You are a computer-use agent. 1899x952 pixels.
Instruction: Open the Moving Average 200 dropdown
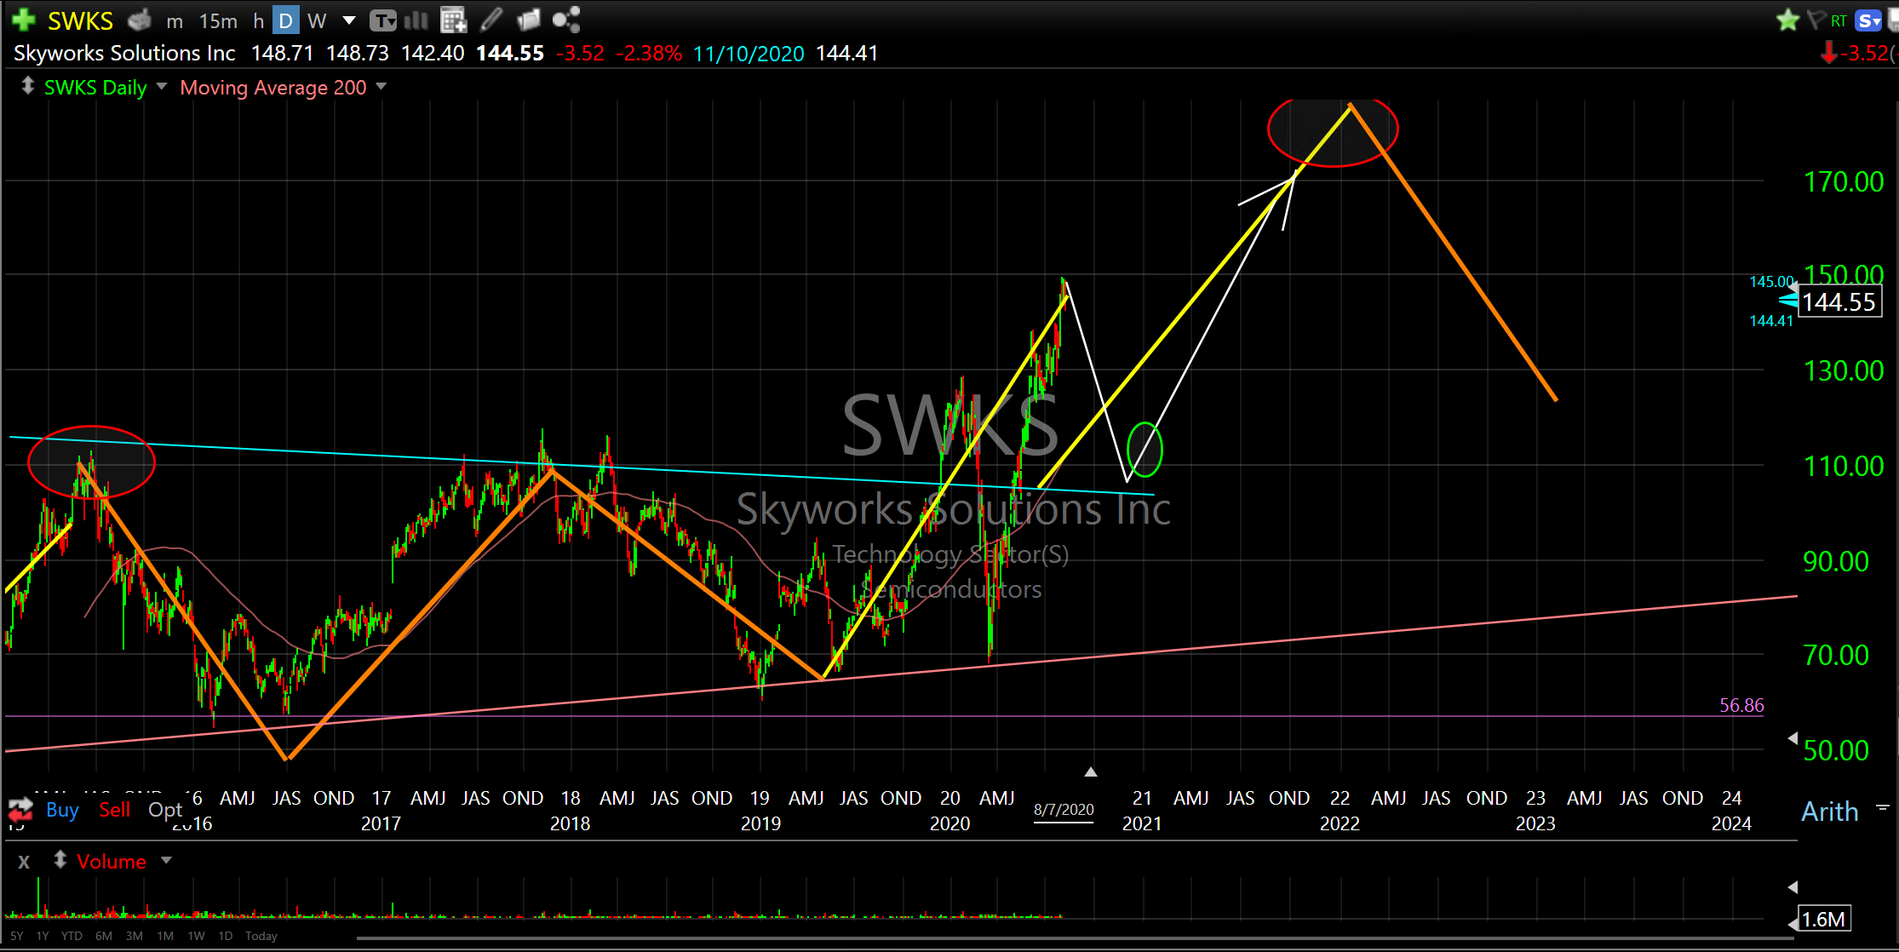[x=382, y=86]
